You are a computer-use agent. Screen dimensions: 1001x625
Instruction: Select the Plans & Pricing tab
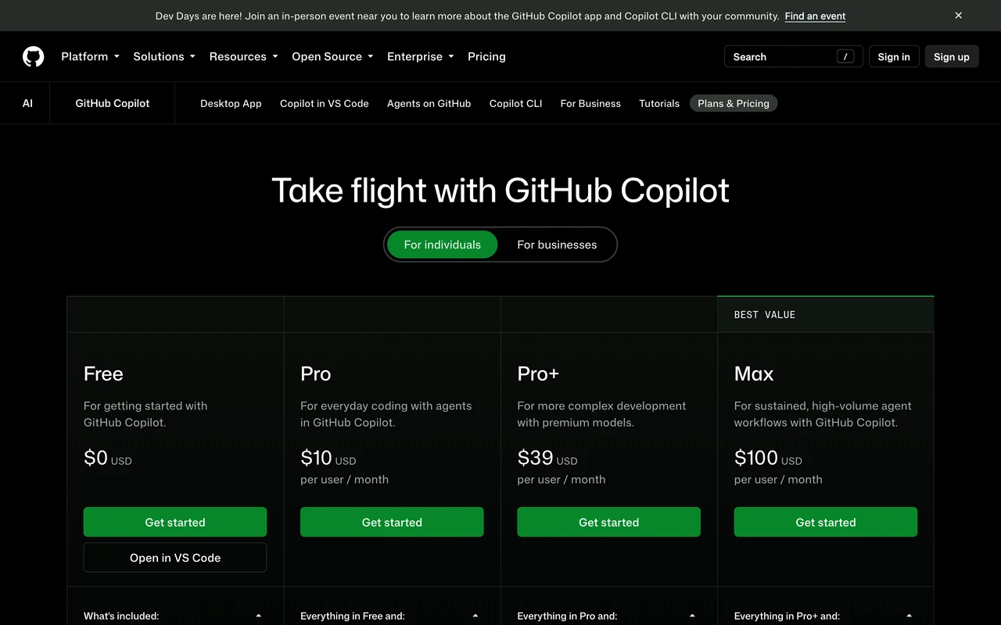[x=734, y=103]
